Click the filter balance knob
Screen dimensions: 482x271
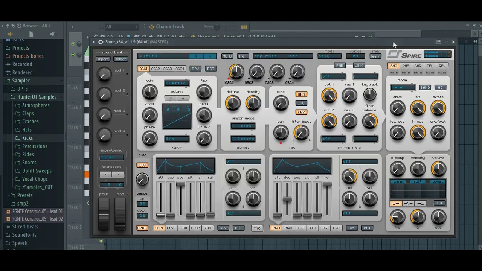[x=369, y=121]
